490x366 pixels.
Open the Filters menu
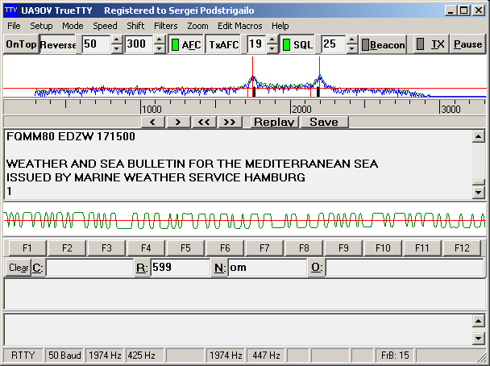(165, 26)
